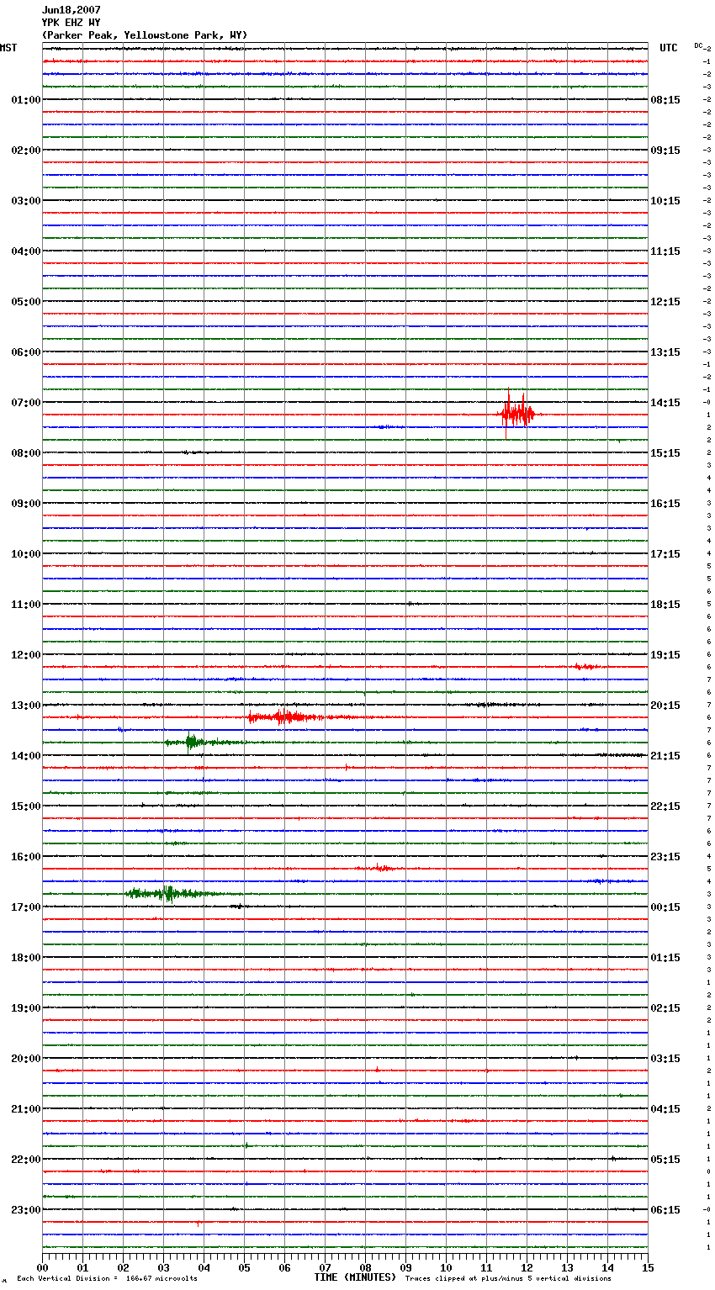715x1290 pixels.
Task: Click the 14:15 UTC time label
Action: (x=665, y=403)
